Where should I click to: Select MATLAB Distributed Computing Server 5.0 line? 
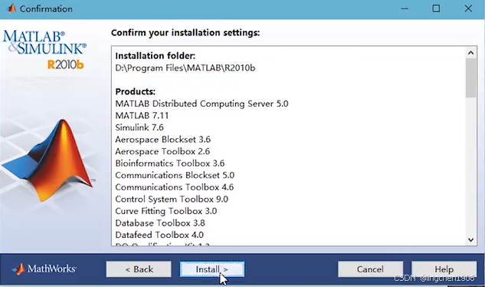pos(202,104)
